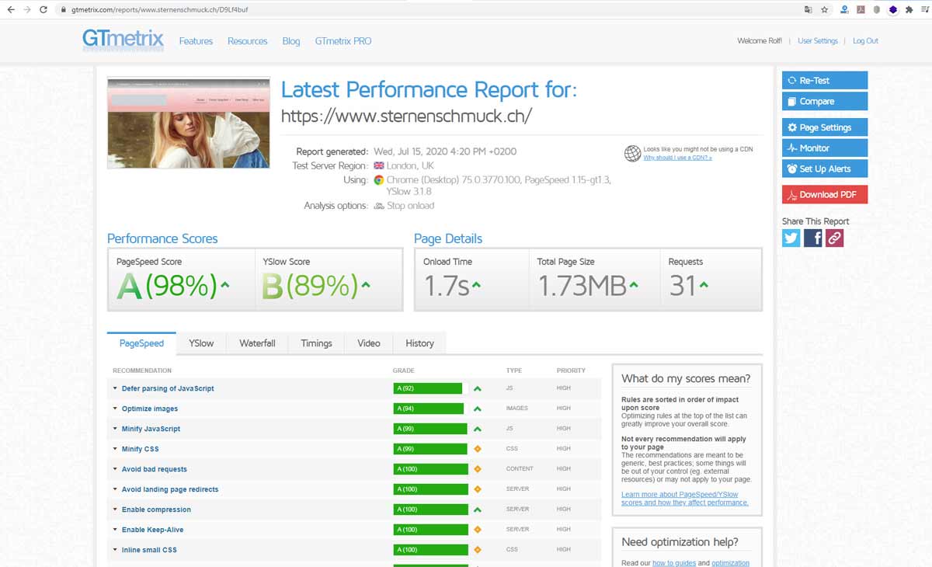
Task: Go back with the browser back arrow
Action: [10, 9]
